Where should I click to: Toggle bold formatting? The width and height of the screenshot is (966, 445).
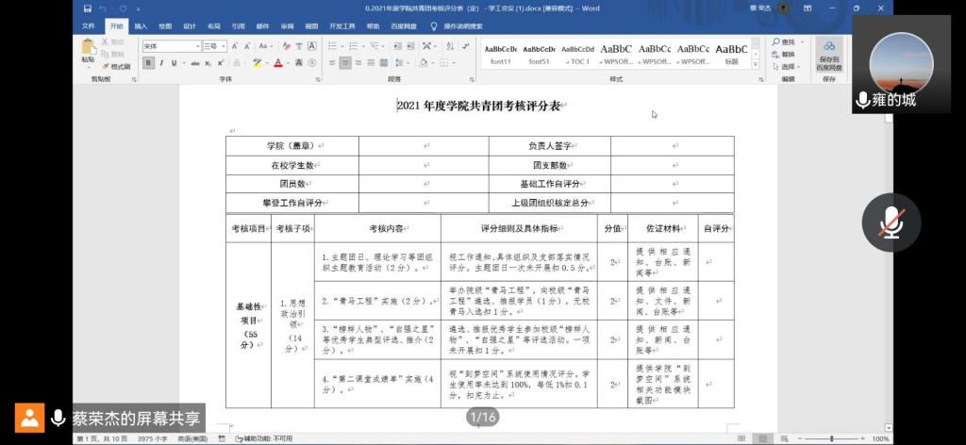[x=148, y=63]
